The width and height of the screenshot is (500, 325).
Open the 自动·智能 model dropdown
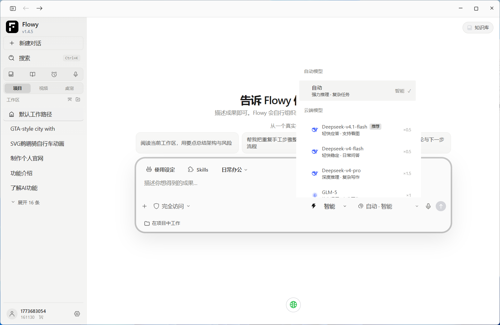[x=388, y=206]
